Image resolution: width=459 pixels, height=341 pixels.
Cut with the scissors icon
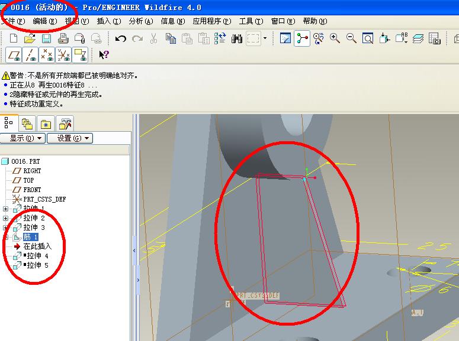click(153, 38)
